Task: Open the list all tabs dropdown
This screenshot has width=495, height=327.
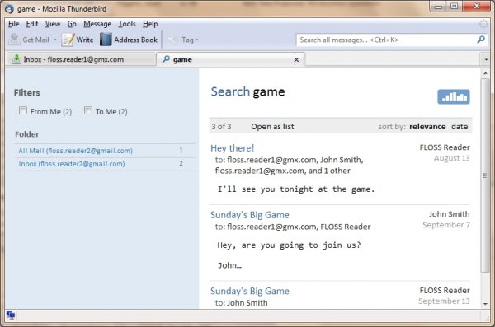Action: (x=486, y=59)
